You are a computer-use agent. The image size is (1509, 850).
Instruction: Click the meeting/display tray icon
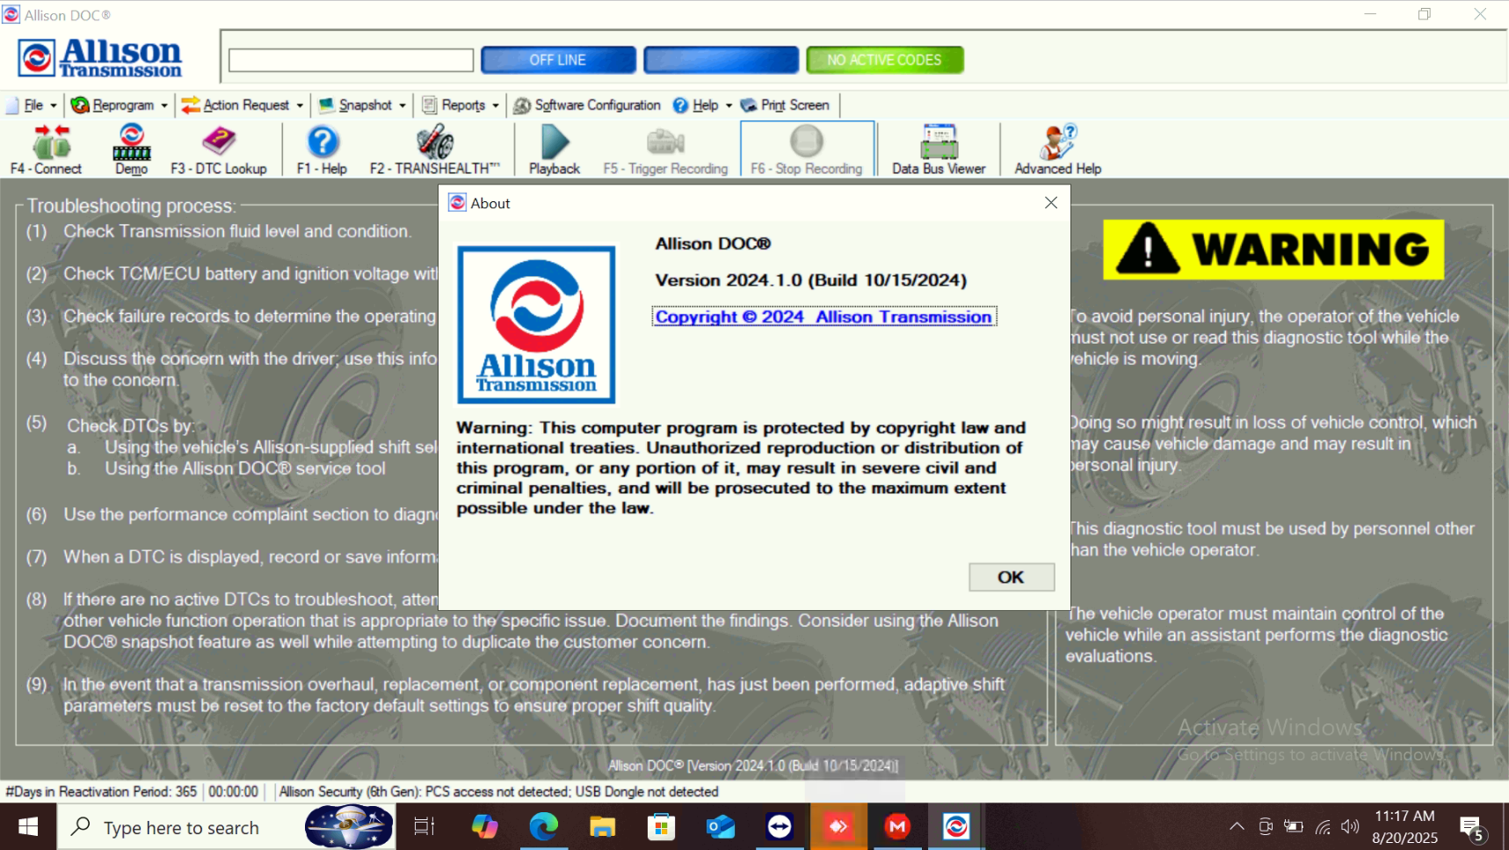pos(1266,826)
